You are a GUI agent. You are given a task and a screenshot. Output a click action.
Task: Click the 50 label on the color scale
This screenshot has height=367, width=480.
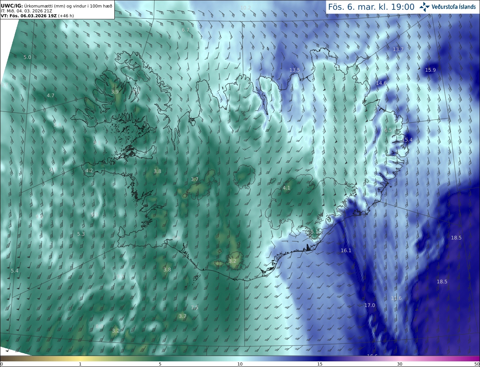477,364
